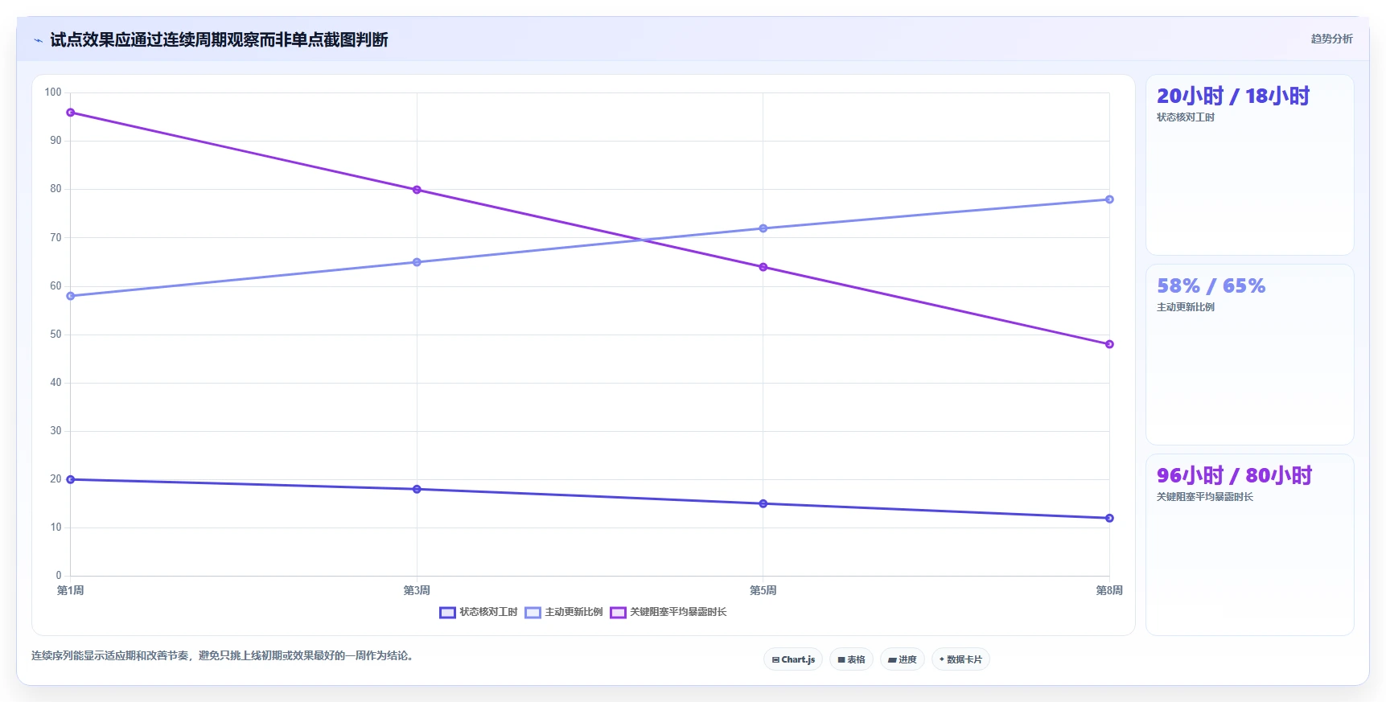Open the 96小时 / 80小时 data card
1386x702 pixels.
coord(1250,544)
